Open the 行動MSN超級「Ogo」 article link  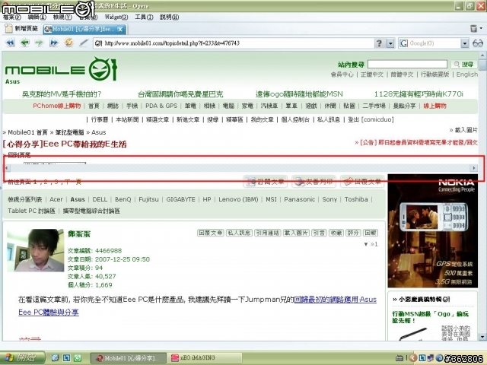(430, 317)
